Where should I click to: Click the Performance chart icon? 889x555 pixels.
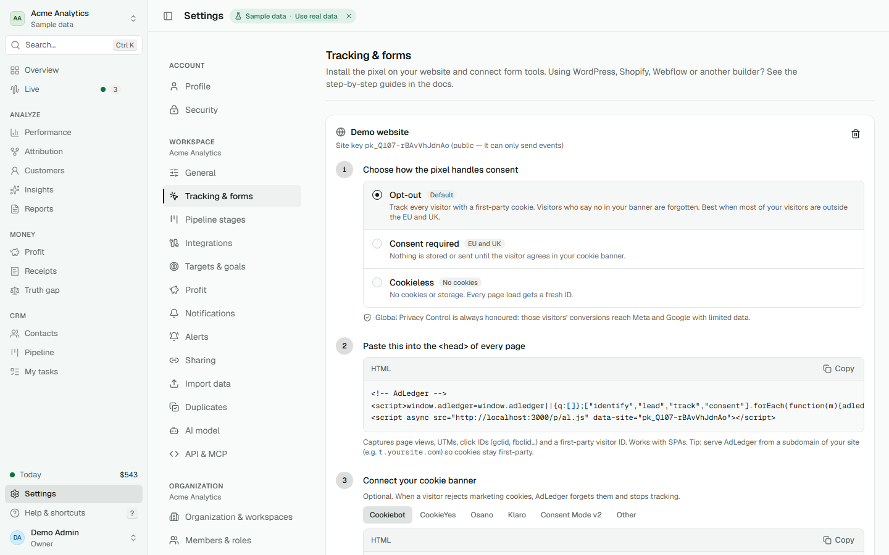point(15,133)
